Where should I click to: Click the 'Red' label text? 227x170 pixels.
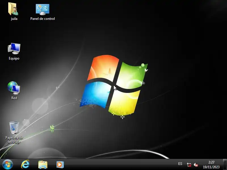click(x=14, y=98)
